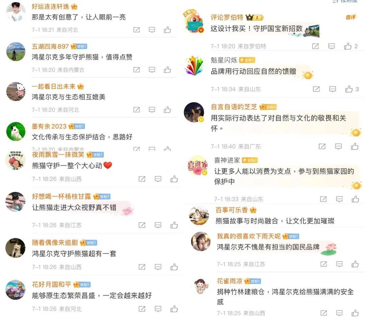This screenshot has width=365, height=318.
Task: View 魁星闪烁's colorful star avatar
Action: [x=194, y=66]
